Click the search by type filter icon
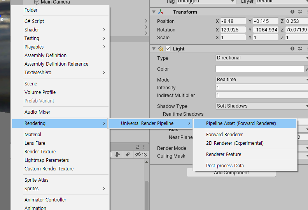The image size is (308, 210). [118, 154]
